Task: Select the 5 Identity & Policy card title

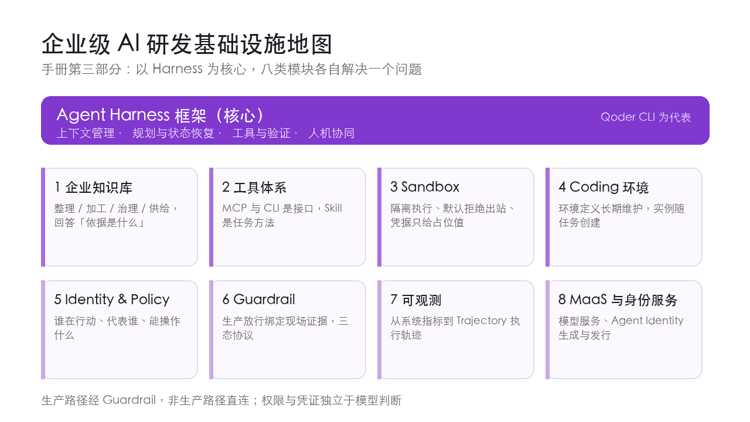Action: (112, 300)
